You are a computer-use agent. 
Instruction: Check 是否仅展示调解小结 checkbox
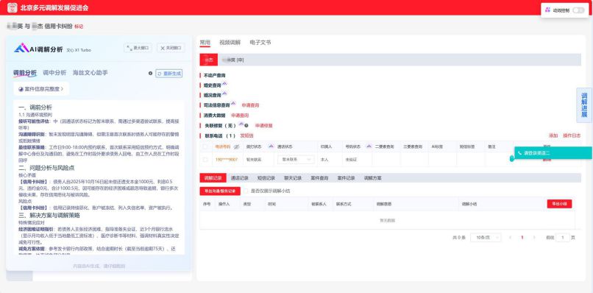pos(246,191)
